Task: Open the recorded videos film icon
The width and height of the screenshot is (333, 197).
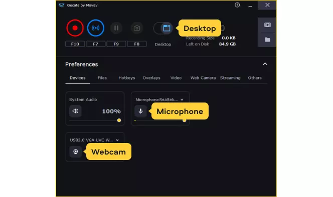Action: tap(267, 25)
